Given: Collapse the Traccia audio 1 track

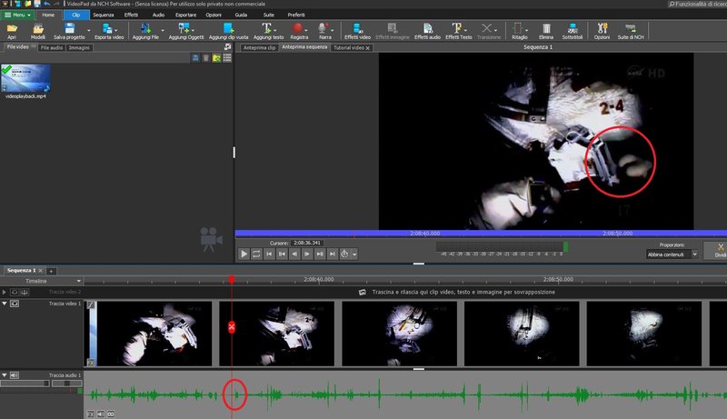Looking at the screenshot, I should coord(5,374).
